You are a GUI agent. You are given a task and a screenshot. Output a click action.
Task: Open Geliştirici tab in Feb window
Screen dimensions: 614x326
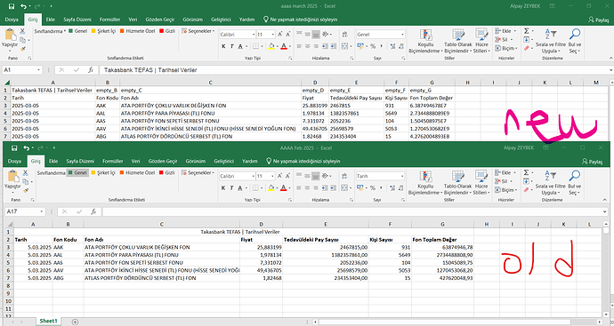coord(223,161)
